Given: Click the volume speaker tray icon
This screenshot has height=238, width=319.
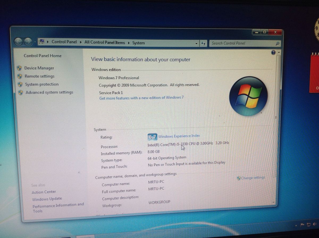Looking at the screenshot, I should 315,225.
